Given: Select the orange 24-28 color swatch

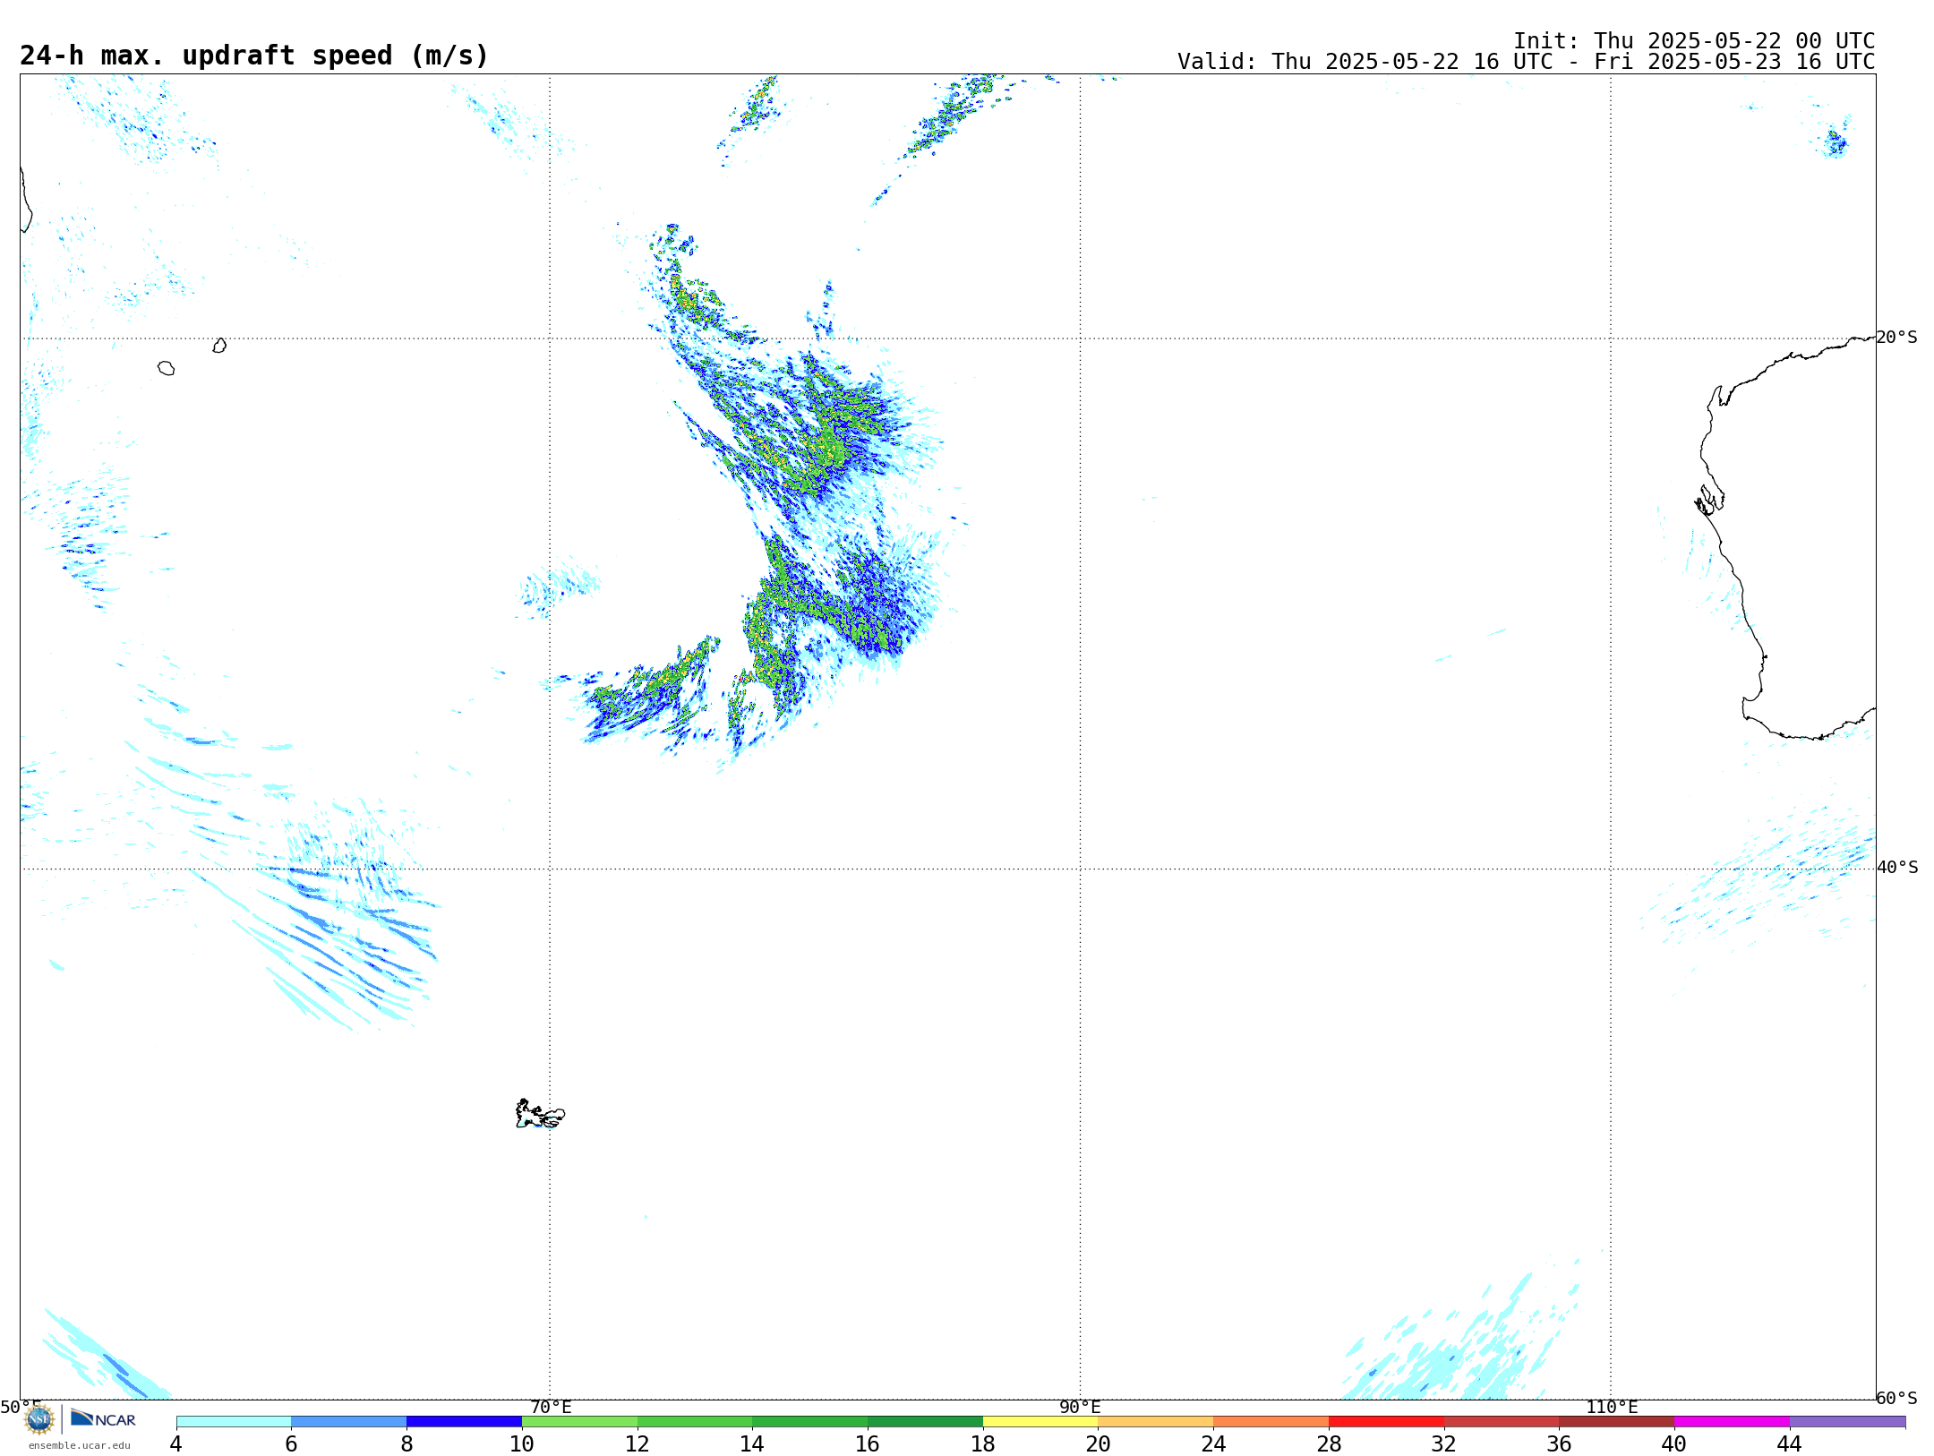Looking at the screenshot, I should tap(1271, 1422).
